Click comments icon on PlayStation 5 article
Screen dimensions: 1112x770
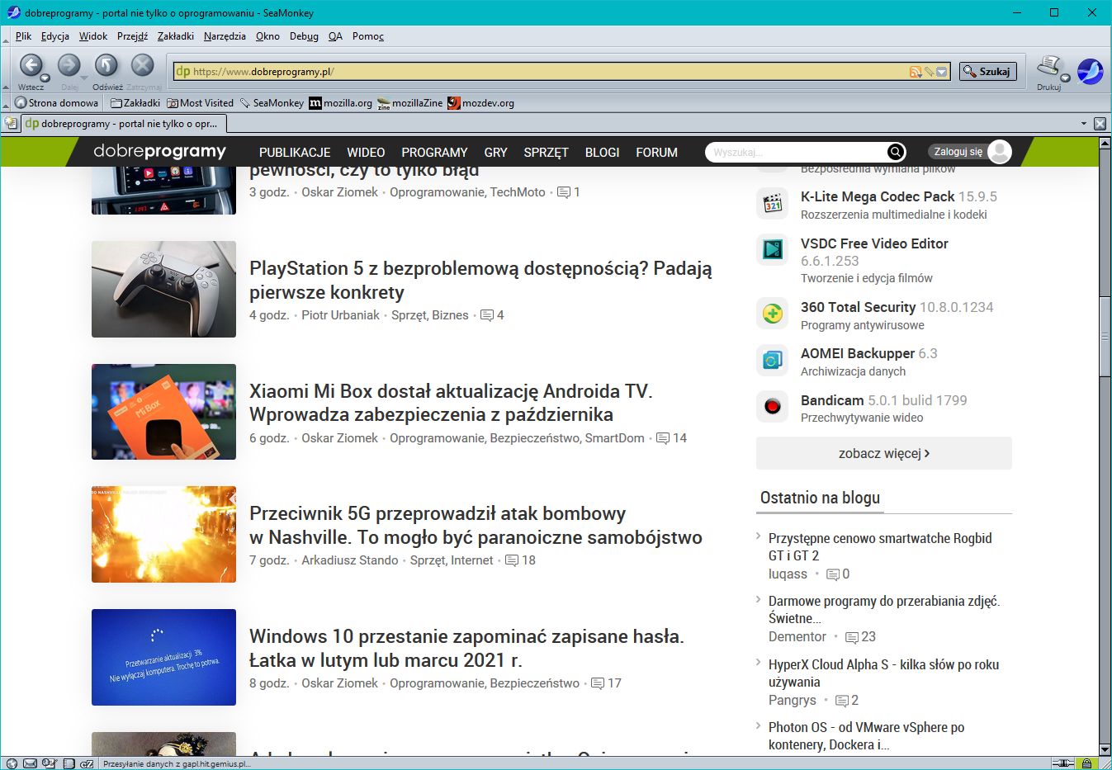pyautogui.click(x=487, y=315)
